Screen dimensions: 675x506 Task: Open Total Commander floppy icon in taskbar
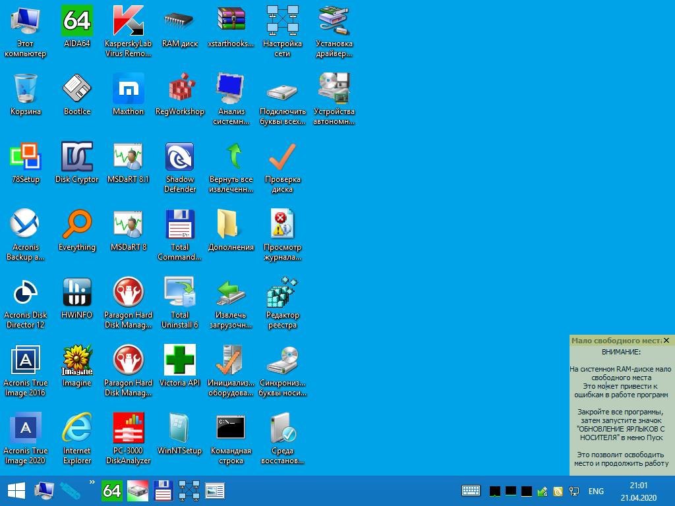click(163, 490)
